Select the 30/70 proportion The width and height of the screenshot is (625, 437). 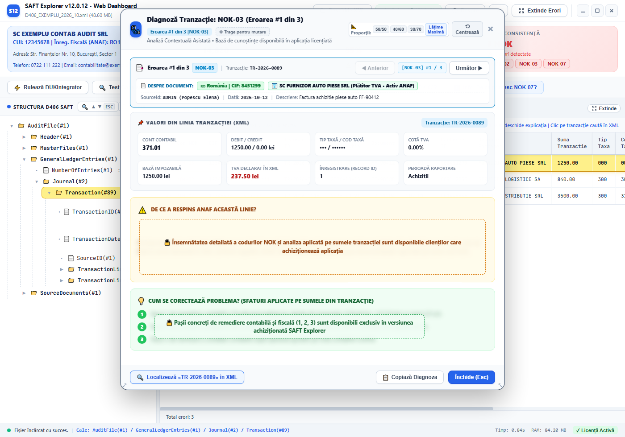[x=416, y=29]
